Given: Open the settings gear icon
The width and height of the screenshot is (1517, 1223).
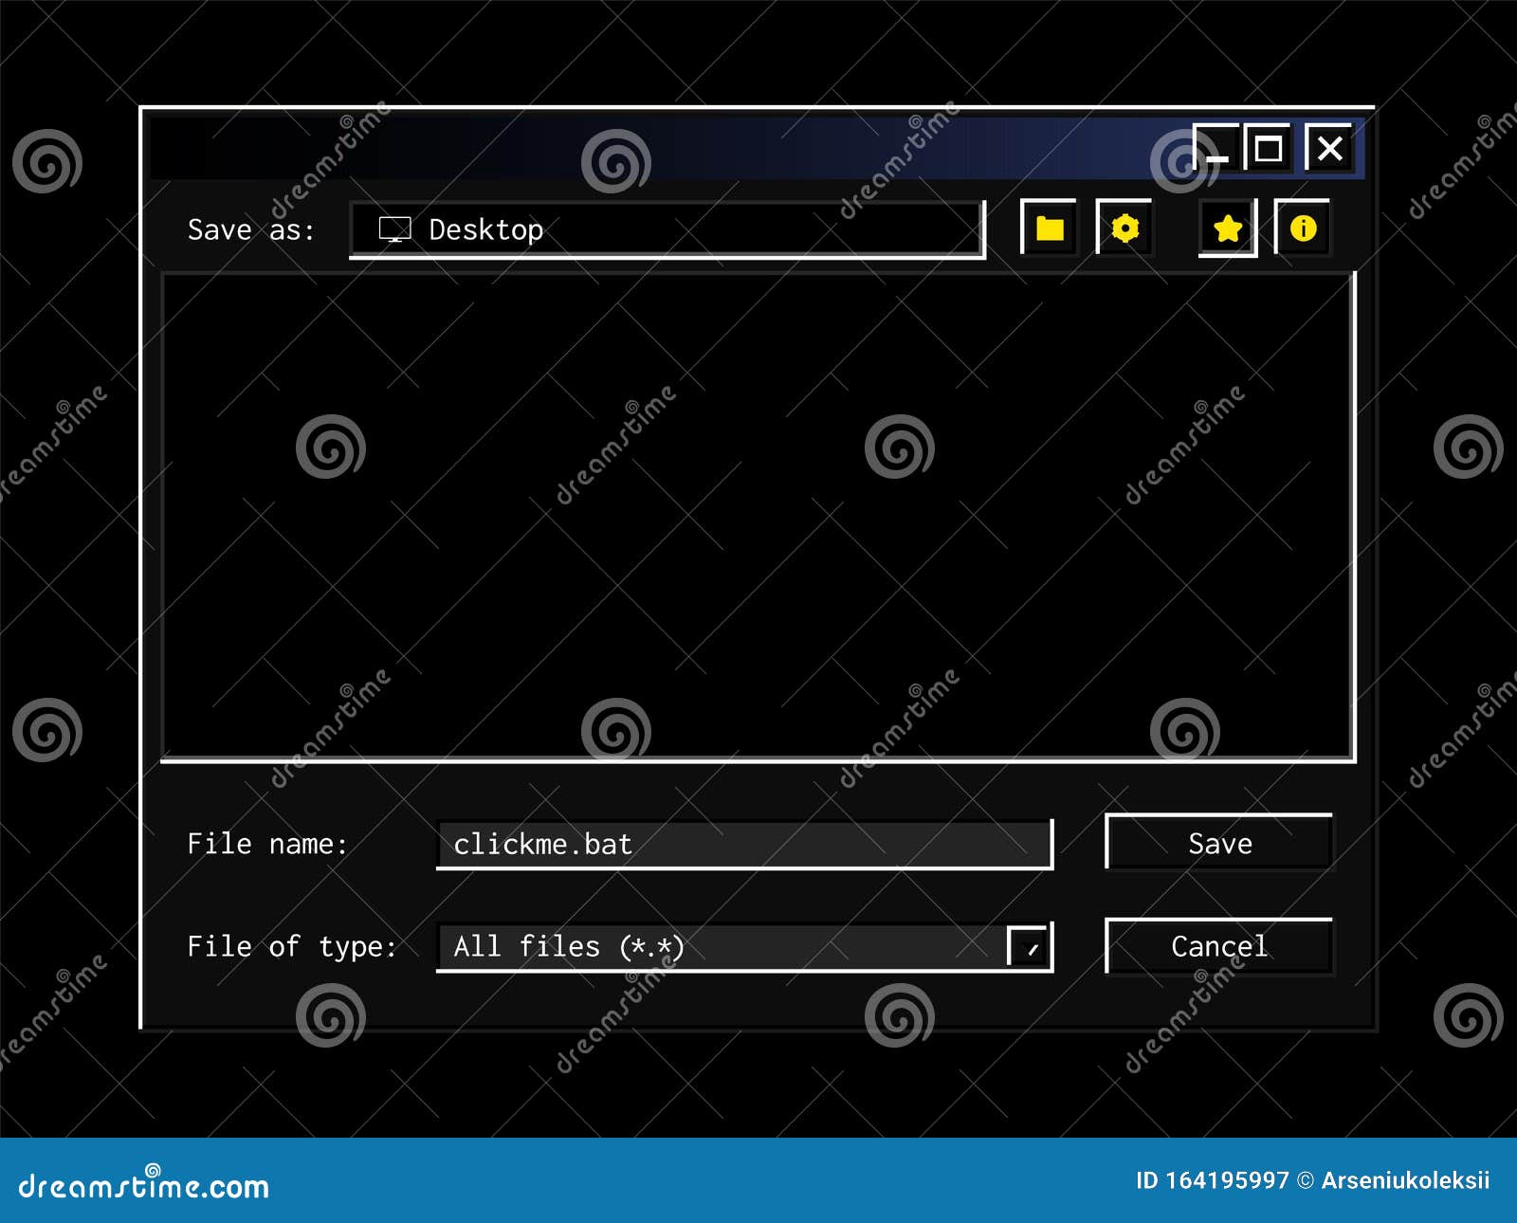Looking at the screenshot, I should (1124, 228).
